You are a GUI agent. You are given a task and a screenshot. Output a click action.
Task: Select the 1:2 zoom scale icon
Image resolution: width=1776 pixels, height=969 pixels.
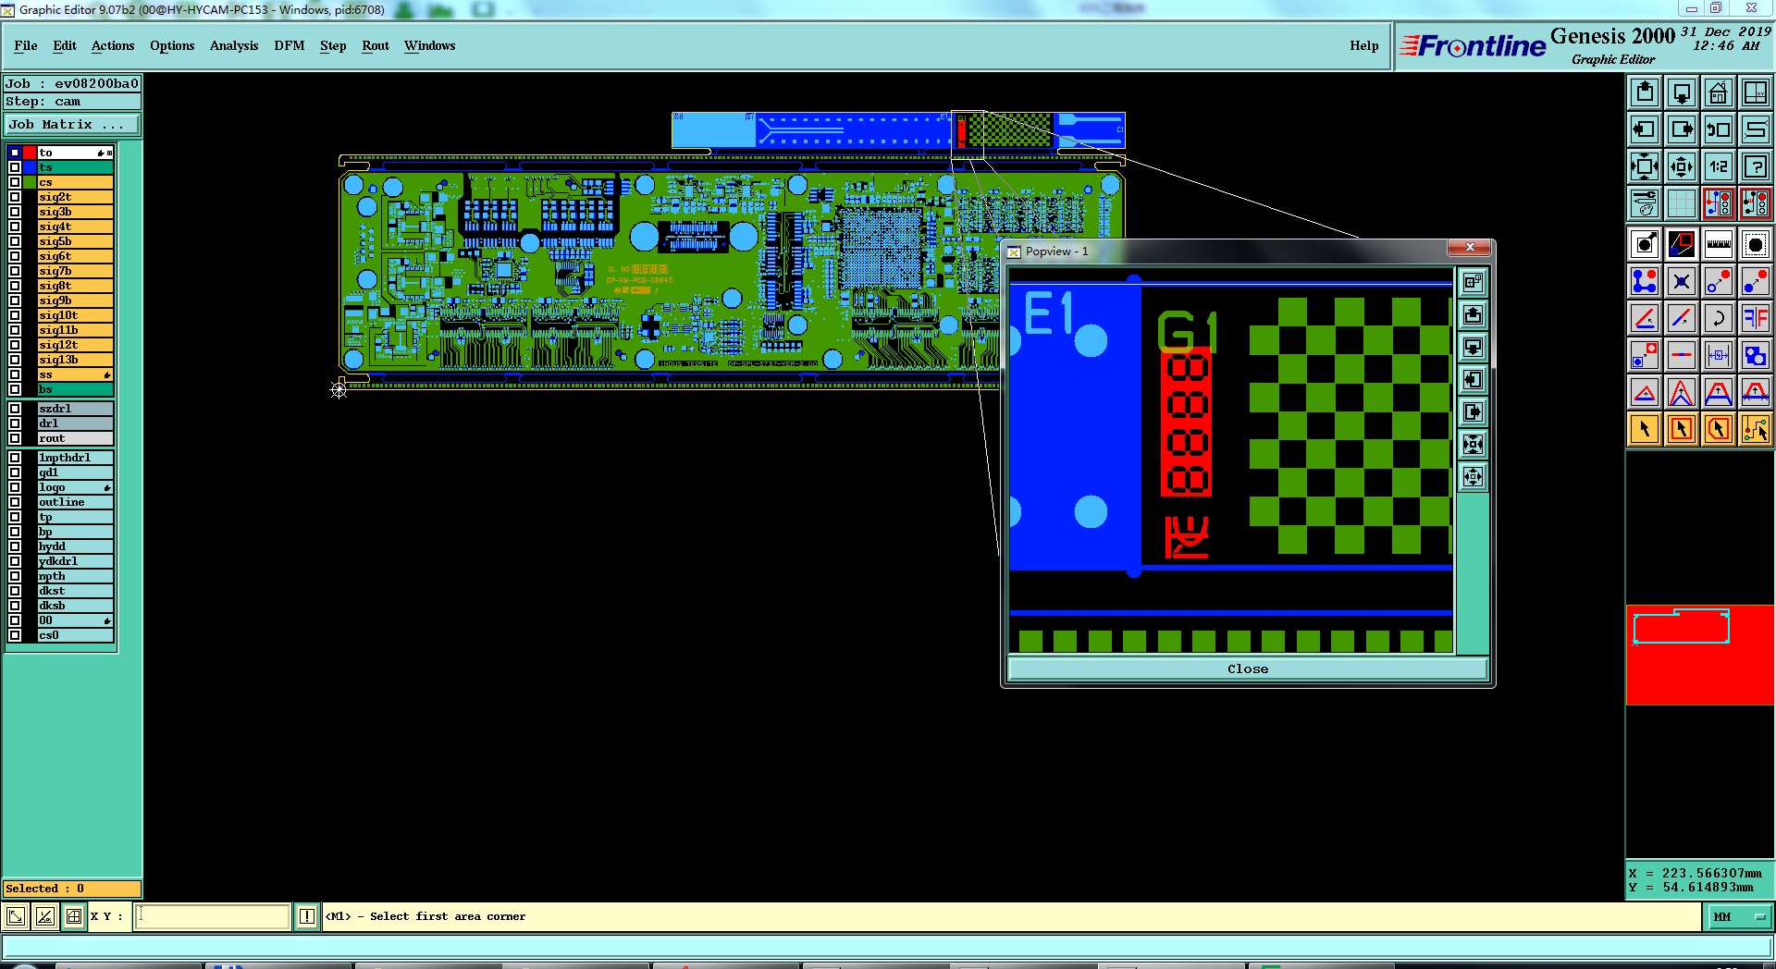(x=1718, y=166)
